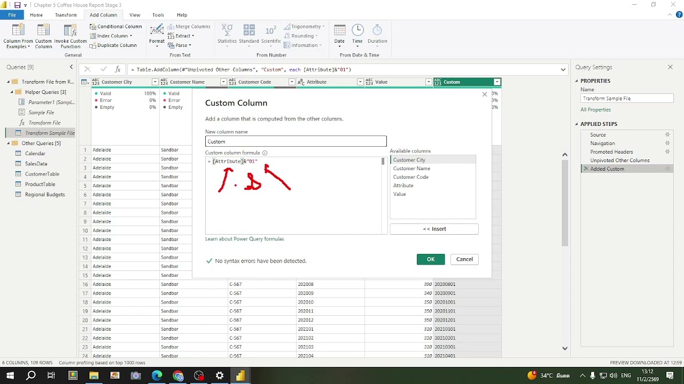Switch to Tools ribbon tab

[x=158, y=15]
